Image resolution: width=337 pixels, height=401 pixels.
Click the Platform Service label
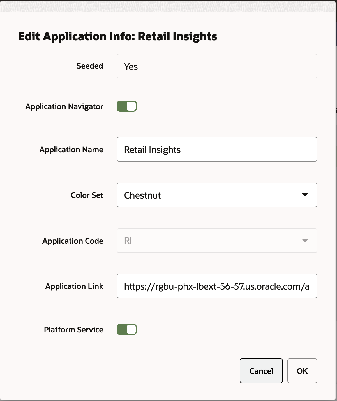click(x=73, y=330)
